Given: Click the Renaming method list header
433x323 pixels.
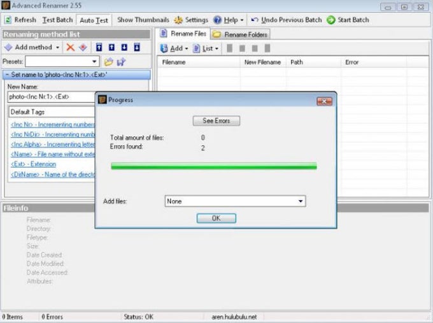Looking at the screenshot, I should tap(76, 34).
